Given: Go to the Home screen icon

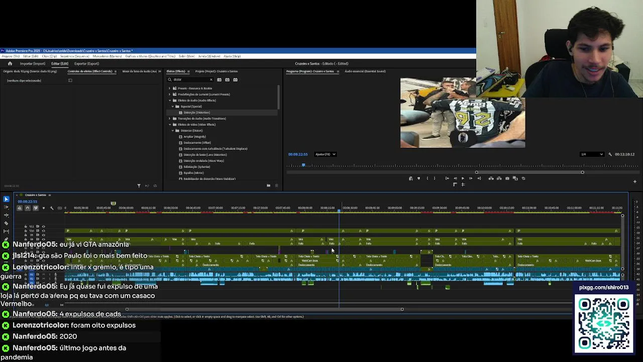Looking at the screenshot, I should point(10,63).
